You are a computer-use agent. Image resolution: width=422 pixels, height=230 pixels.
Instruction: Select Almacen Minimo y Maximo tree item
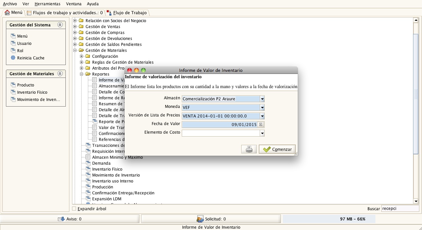pyautogui.click(x=117, y=157)
